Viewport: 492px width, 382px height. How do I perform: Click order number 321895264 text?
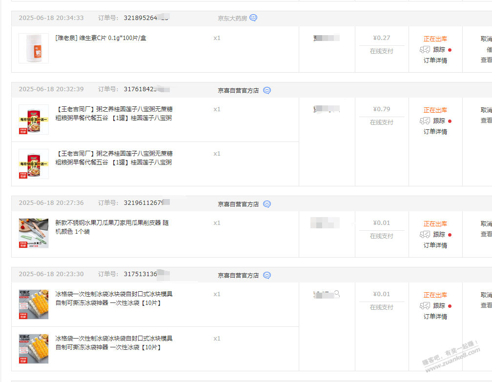coord(140,18)
